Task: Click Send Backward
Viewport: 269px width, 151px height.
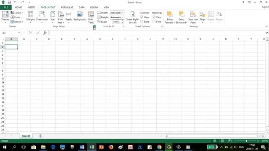Action: (181, 17)
